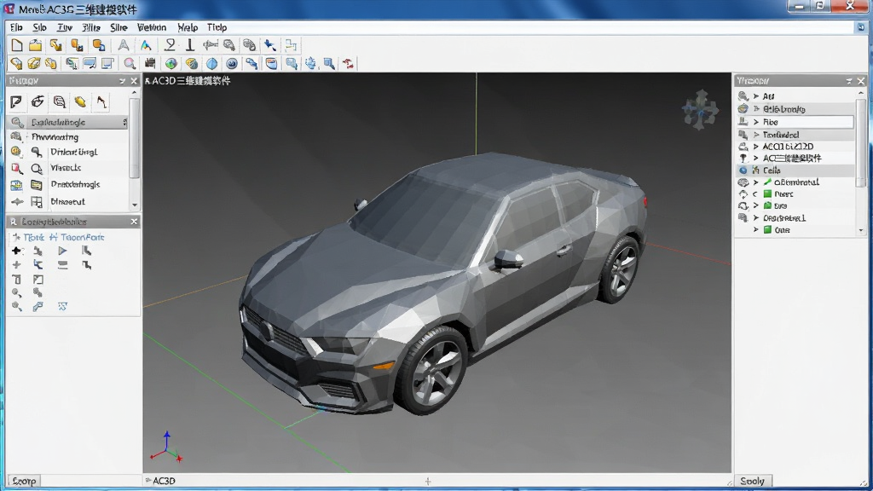
Task: Click the curved hook path icon in left panel
Action: pyautogui.click(x=101, y=101)
